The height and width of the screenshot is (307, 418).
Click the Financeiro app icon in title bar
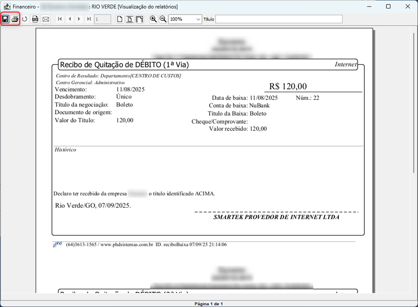click(x=7, y=7)
